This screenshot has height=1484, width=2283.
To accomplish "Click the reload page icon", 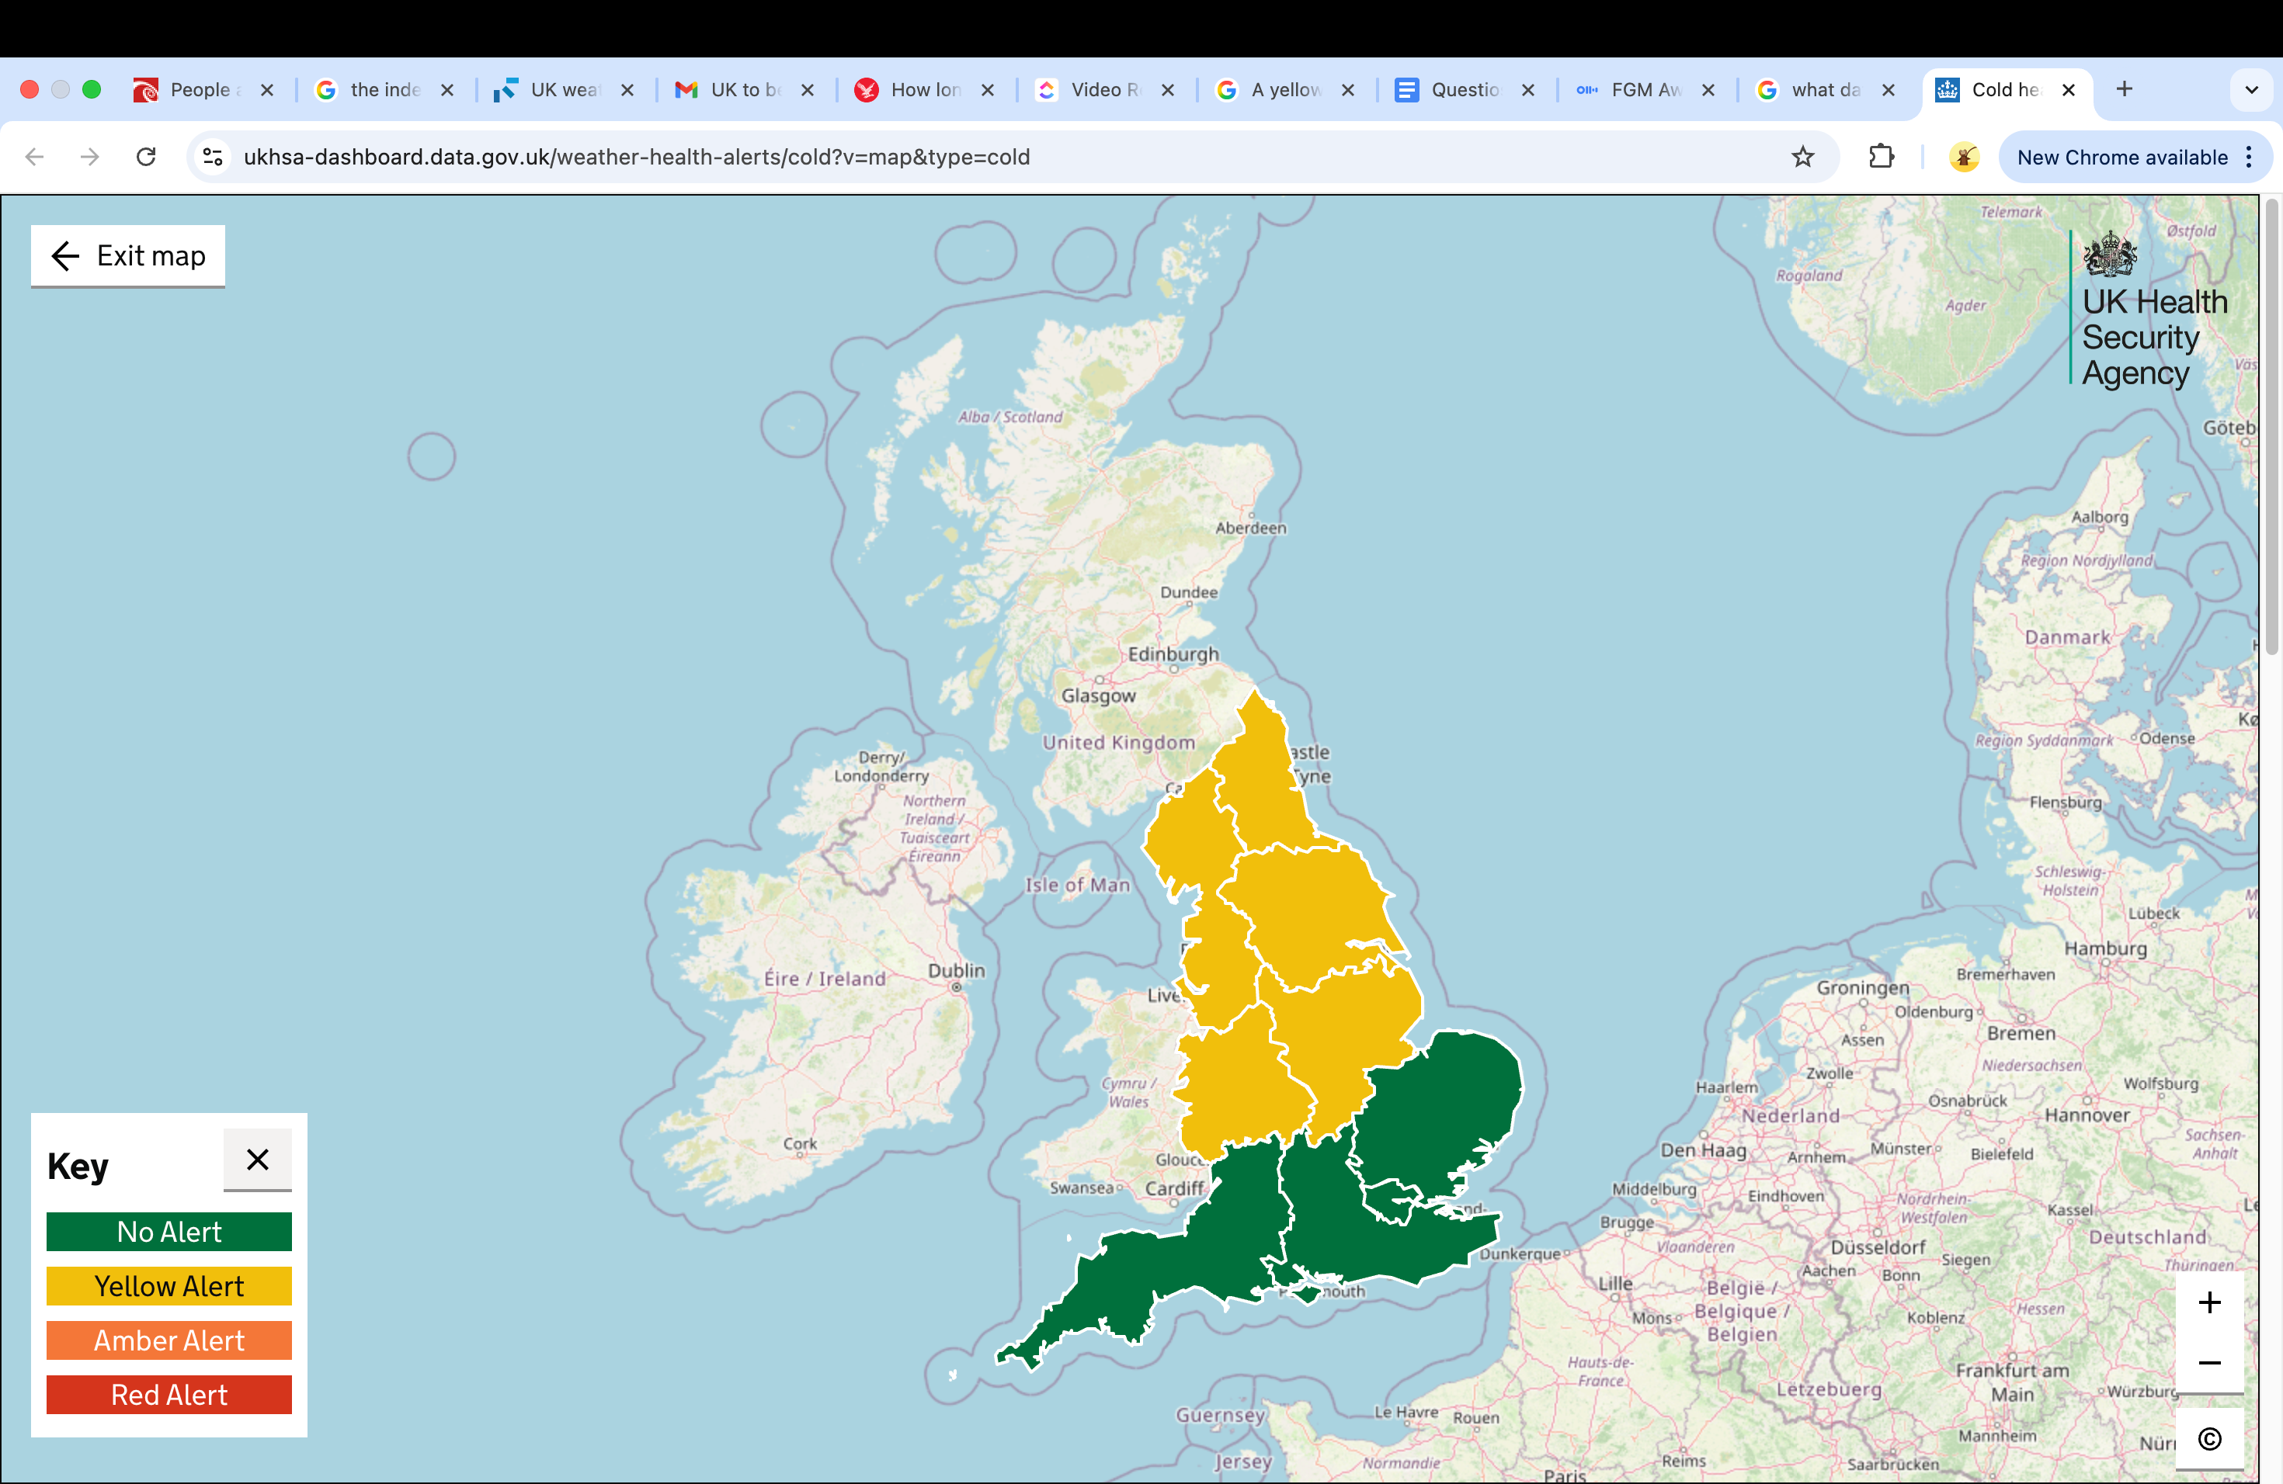I will (146, 156).
